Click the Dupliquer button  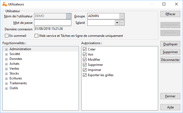coord(170,44)
